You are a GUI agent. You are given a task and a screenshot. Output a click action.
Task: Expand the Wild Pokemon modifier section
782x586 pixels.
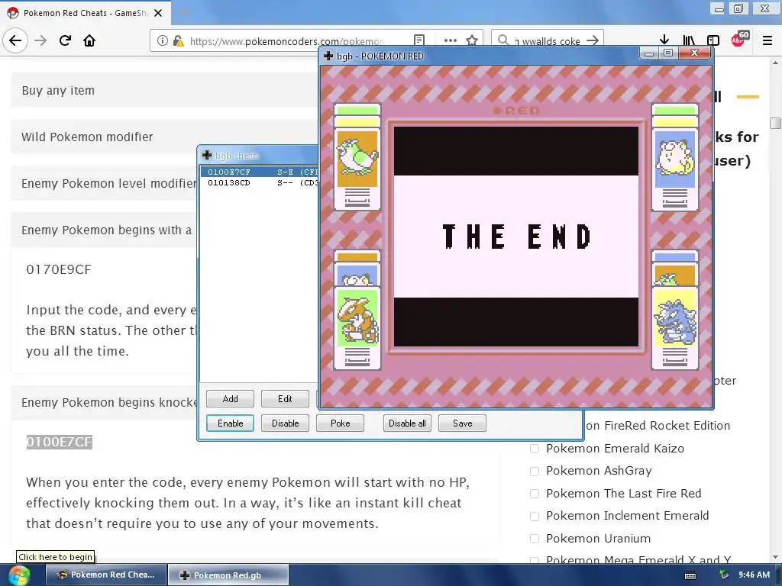(x=165, y=137)
